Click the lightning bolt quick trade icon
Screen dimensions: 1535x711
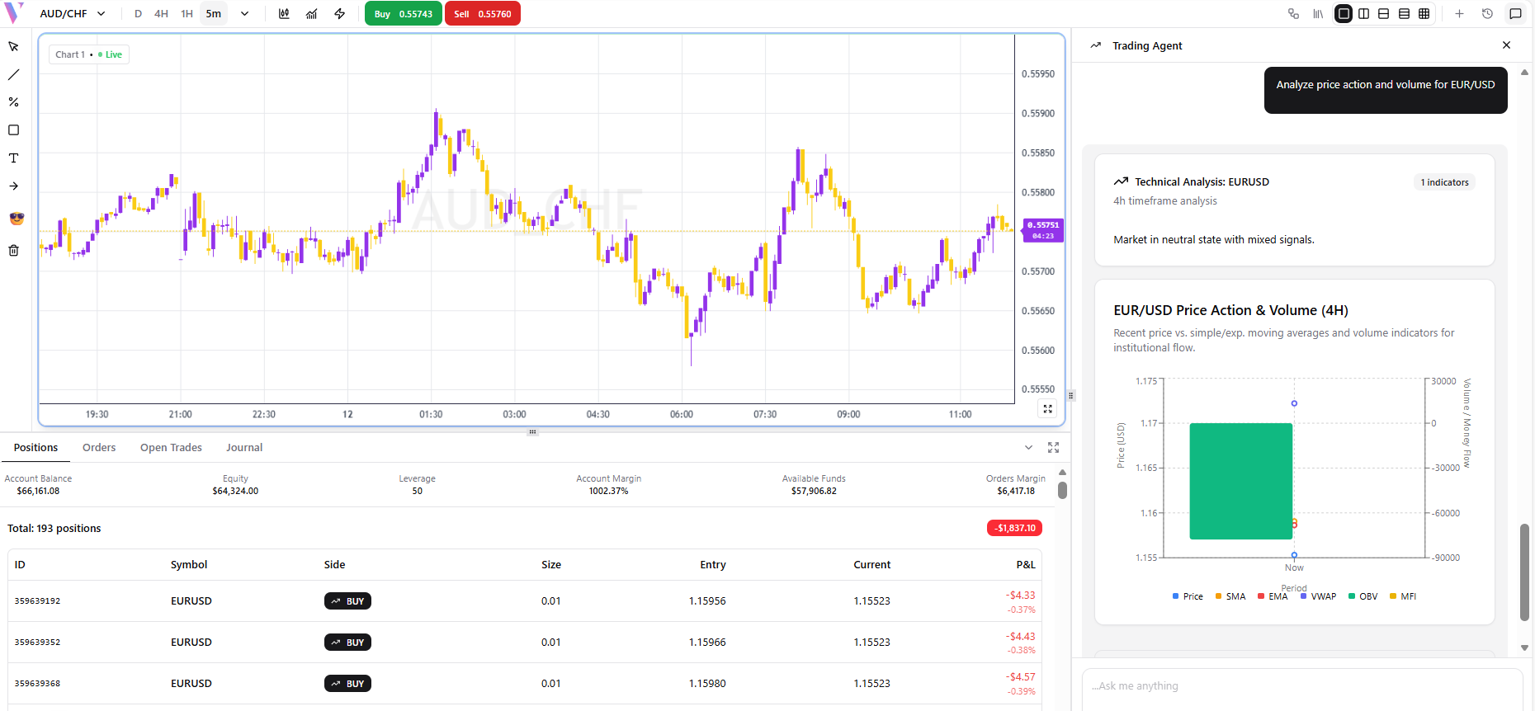[339, 14]
